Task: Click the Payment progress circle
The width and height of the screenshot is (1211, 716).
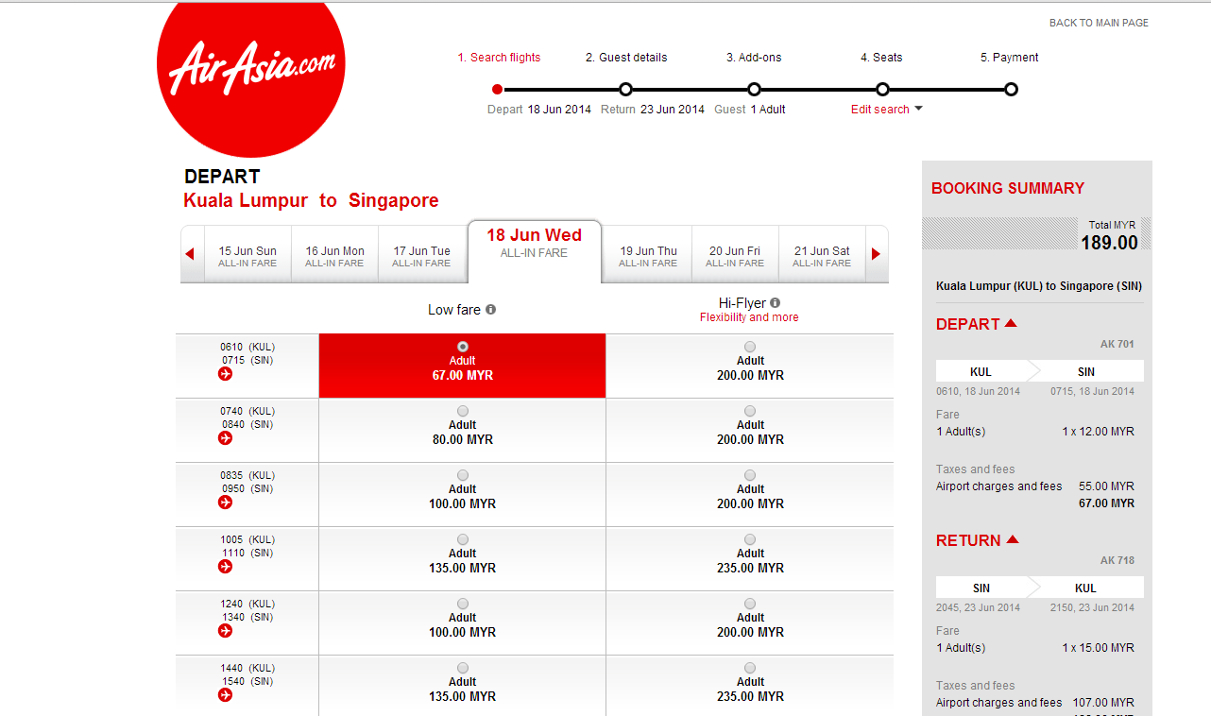Action: click(x=1011, y=90)
